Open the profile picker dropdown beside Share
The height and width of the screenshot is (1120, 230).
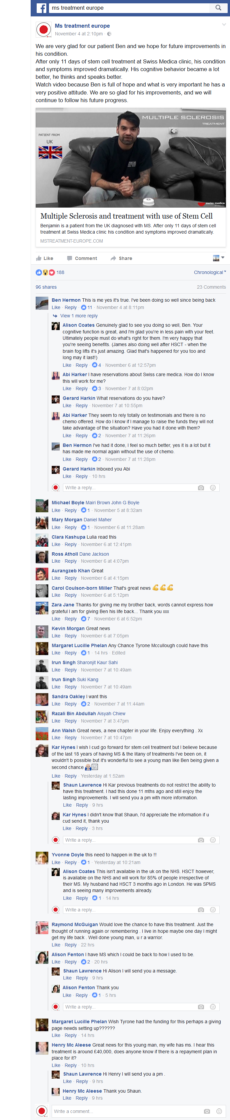(x=219, y=258)
